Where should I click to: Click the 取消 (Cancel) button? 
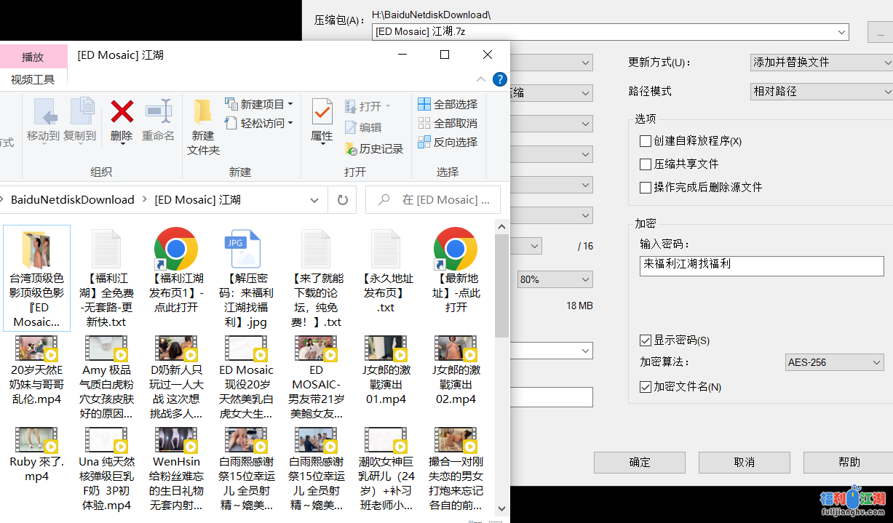(744, 462)
